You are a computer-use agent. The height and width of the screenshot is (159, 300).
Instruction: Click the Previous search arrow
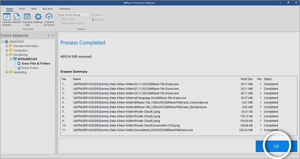coord(98,20)
